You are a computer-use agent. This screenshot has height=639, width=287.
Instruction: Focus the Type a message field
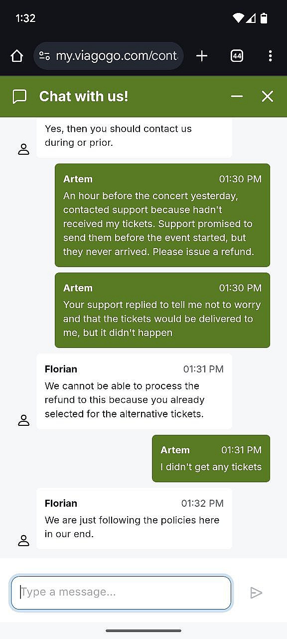point(121,593)
